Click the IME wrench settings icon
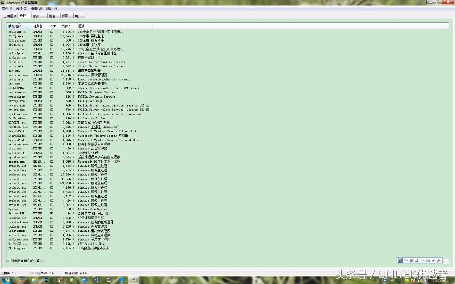 point(438,261)
